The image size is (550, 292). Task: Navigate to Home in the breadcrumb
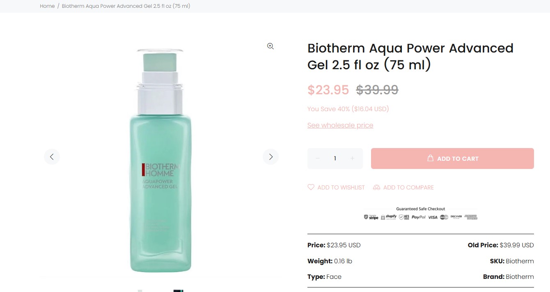click(47, 6)
